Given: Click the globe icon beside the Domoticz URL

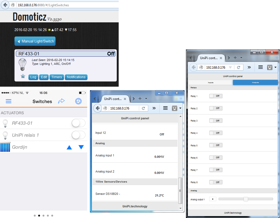Looking at the screenshot, I should pyautogui.click(x=13, y=5).
